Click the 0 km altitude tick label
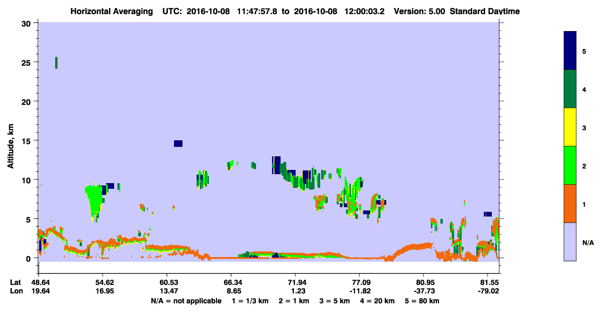This screenshot has height=314, width=613. point(29,258)
